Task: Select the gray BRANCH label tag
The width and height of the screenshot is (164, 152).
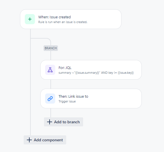Action: click(51, 48)
